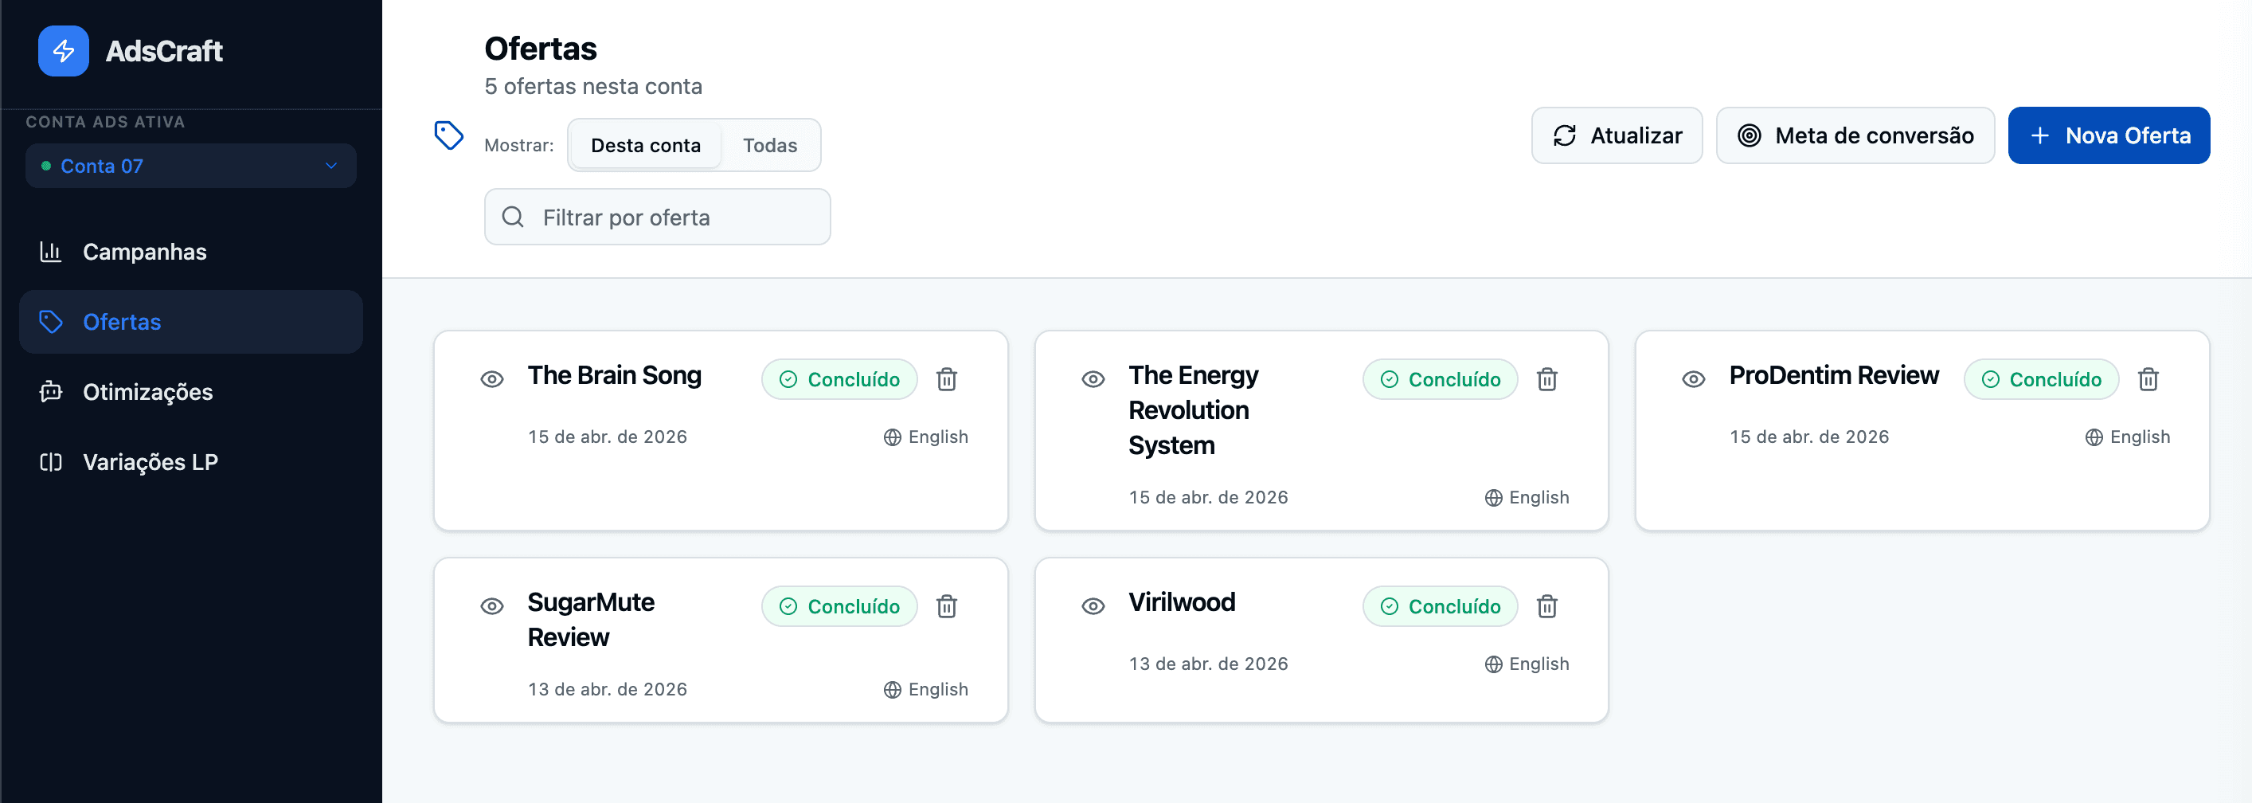
Task: Go to Otimizações in the sidebar
Action: (147, 392)
